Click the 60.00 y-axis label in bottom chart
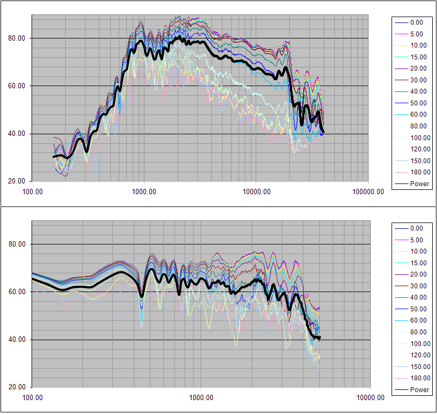Screen dimensions: 437x414 pos(17,292)
